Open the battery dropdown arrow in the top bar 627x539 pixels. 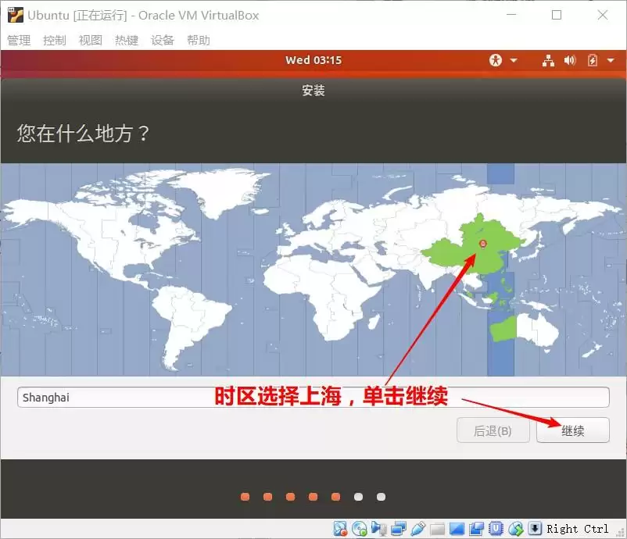pyautogui.click(x=610, y=60)
